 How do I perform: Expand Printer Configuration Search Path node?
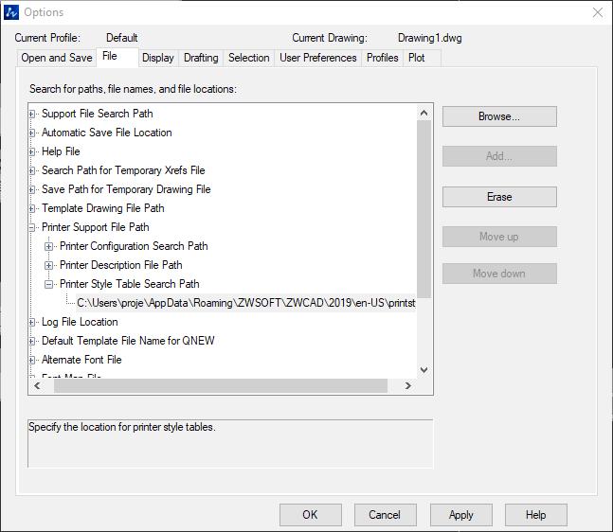pyautogui.click(x=48, y=246)
